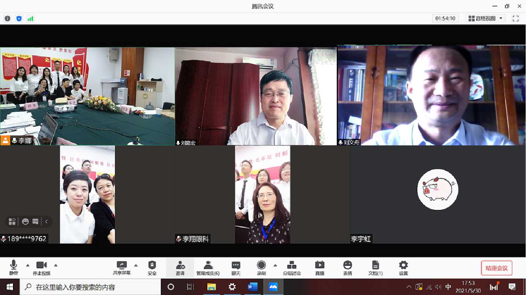Open 文档(1) documents panel

(x=375, y=268)
